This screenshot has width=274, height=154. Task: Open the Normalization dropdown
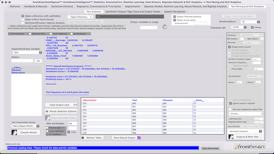(255, 76)
